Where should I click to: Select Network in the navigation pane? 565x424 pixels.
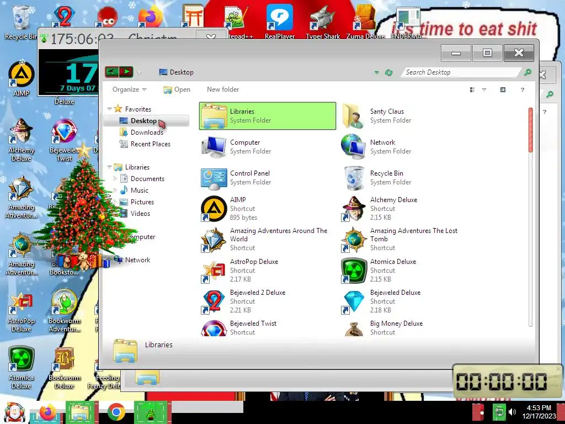coord(132,260)
